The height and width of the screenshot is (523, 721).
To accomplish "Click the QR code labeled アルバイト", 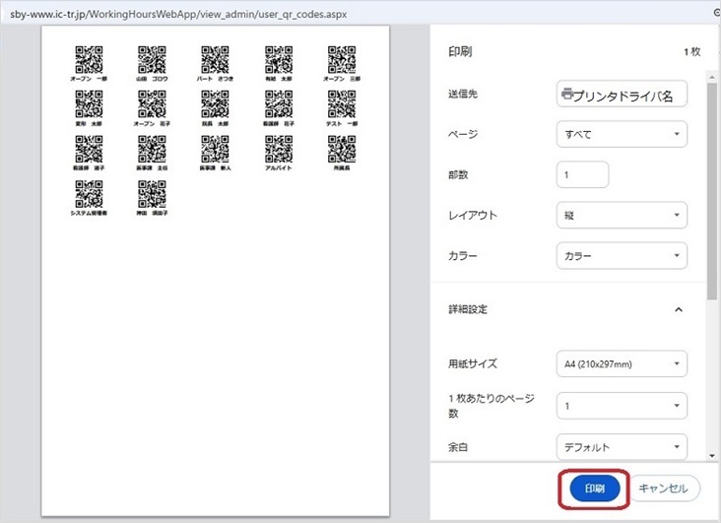I will [279, 149].
